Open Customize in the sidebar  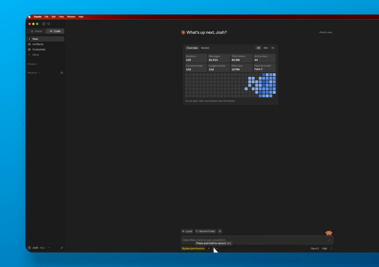[45, 50]
